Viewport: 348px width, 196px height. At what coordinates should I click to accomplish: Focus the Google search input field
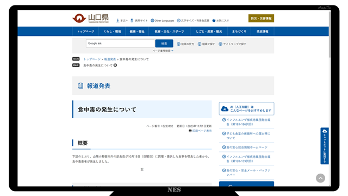click(x=120, y=44)
